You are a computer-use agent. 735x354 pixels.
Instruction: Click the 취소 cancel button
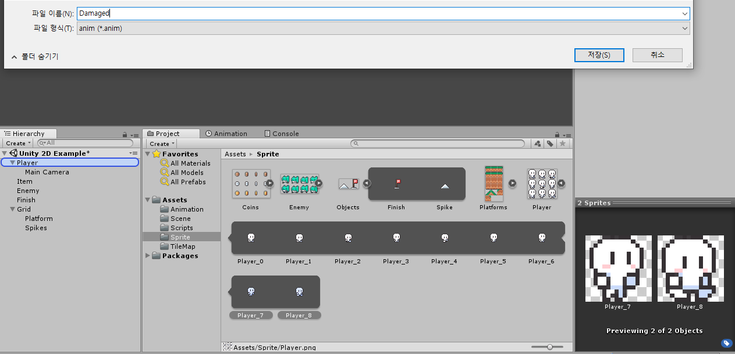[658, 55]
